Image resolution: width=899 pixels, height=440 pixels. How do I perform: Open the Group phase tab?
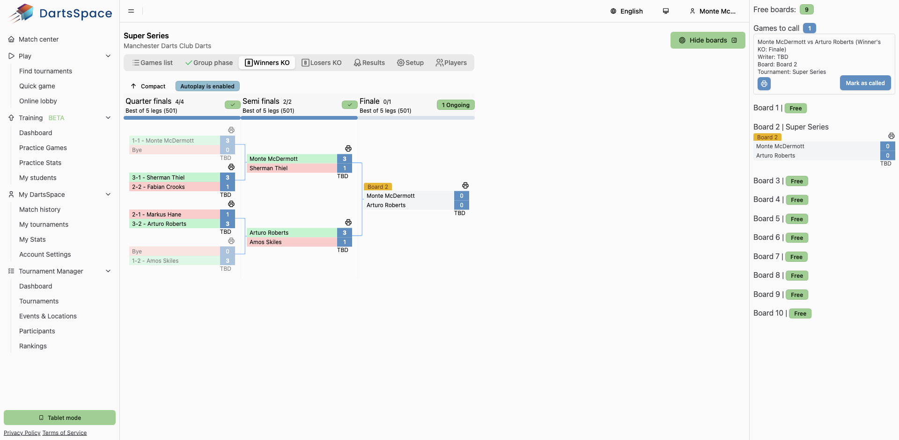tap(209, 63)
